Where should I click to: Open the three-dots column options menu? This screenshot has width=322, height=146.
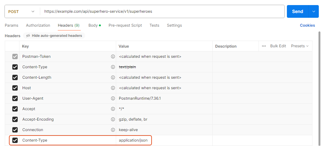pos(264,46)
